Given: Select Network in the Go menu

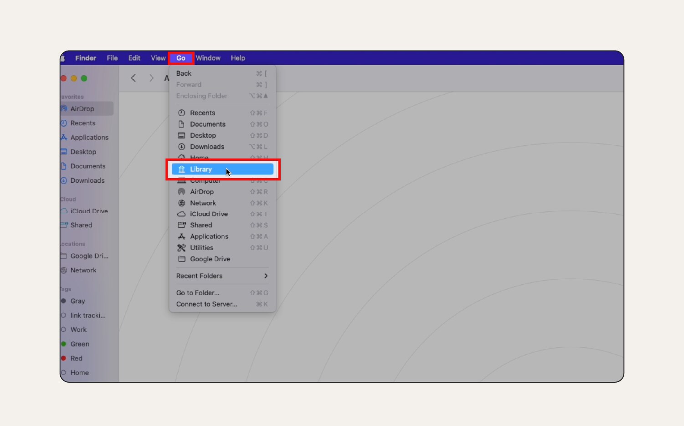Looking at the screenshot, I should [222, 203].
